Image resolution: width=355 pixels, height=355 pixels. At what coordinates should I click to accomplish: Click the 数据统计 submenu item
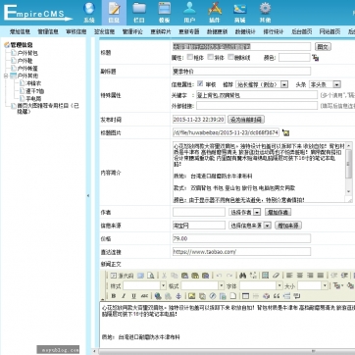pos(245,31)
